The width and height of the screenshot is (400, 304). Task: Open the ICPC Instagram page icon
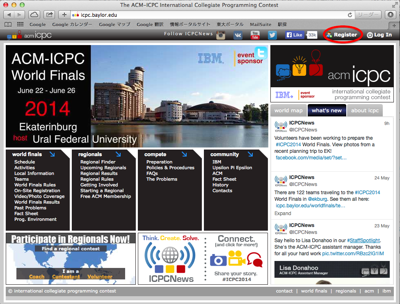(x=221, y=35)
